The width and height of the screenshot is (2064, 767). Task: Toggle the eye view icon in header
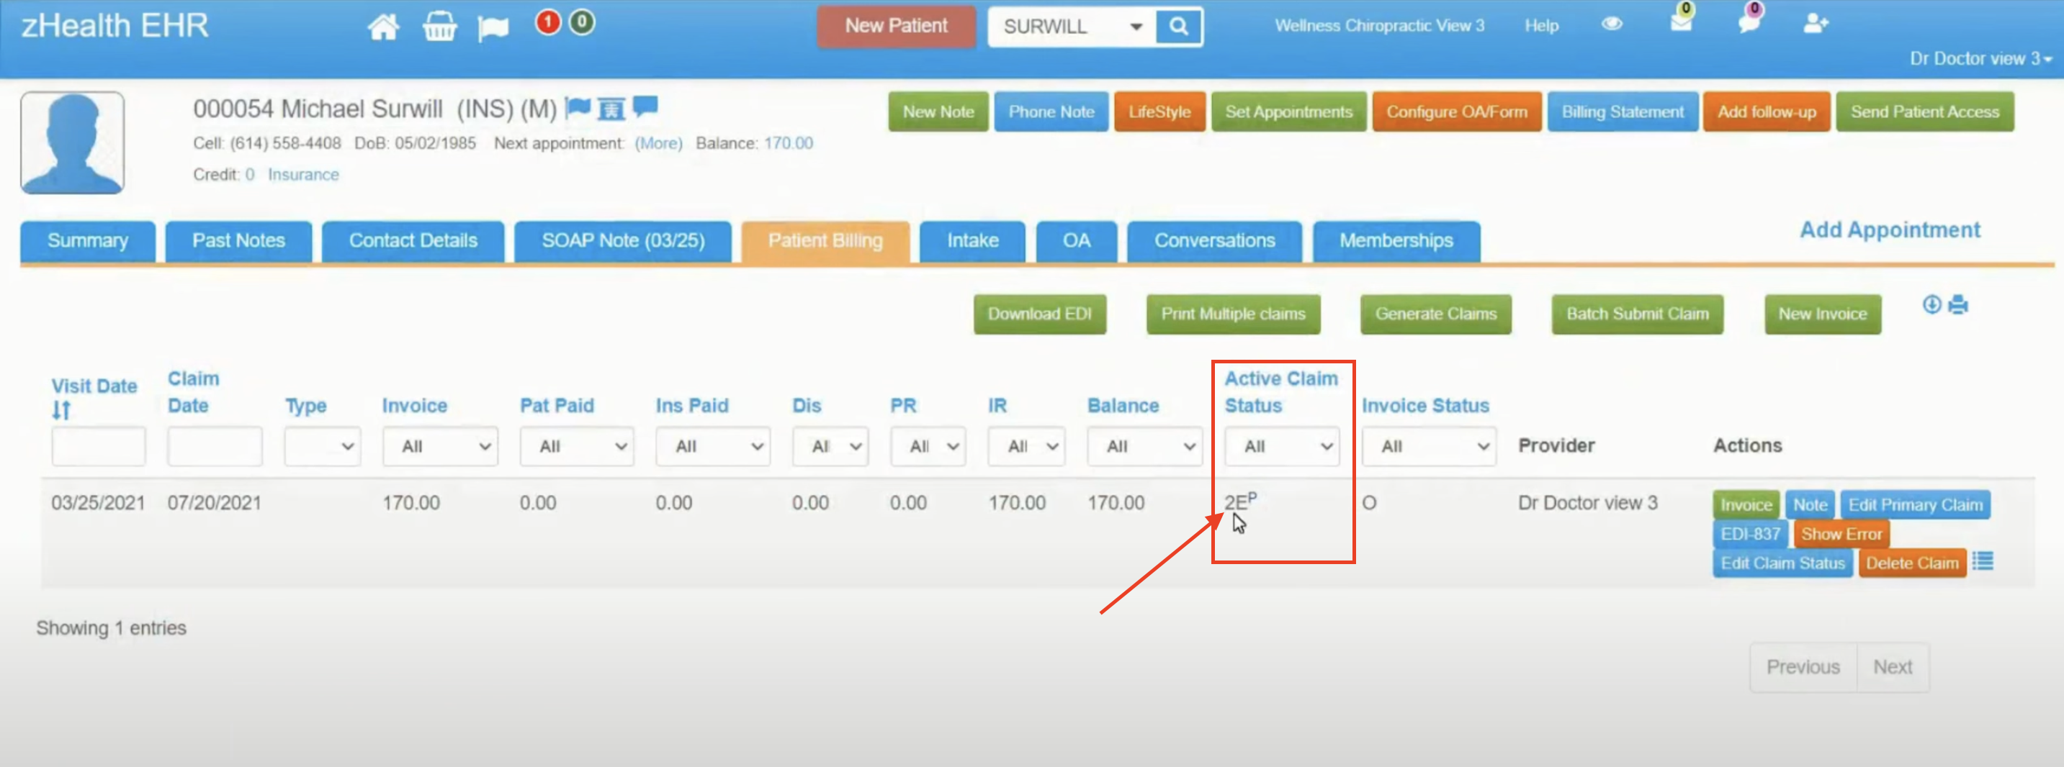(1611, 24)
